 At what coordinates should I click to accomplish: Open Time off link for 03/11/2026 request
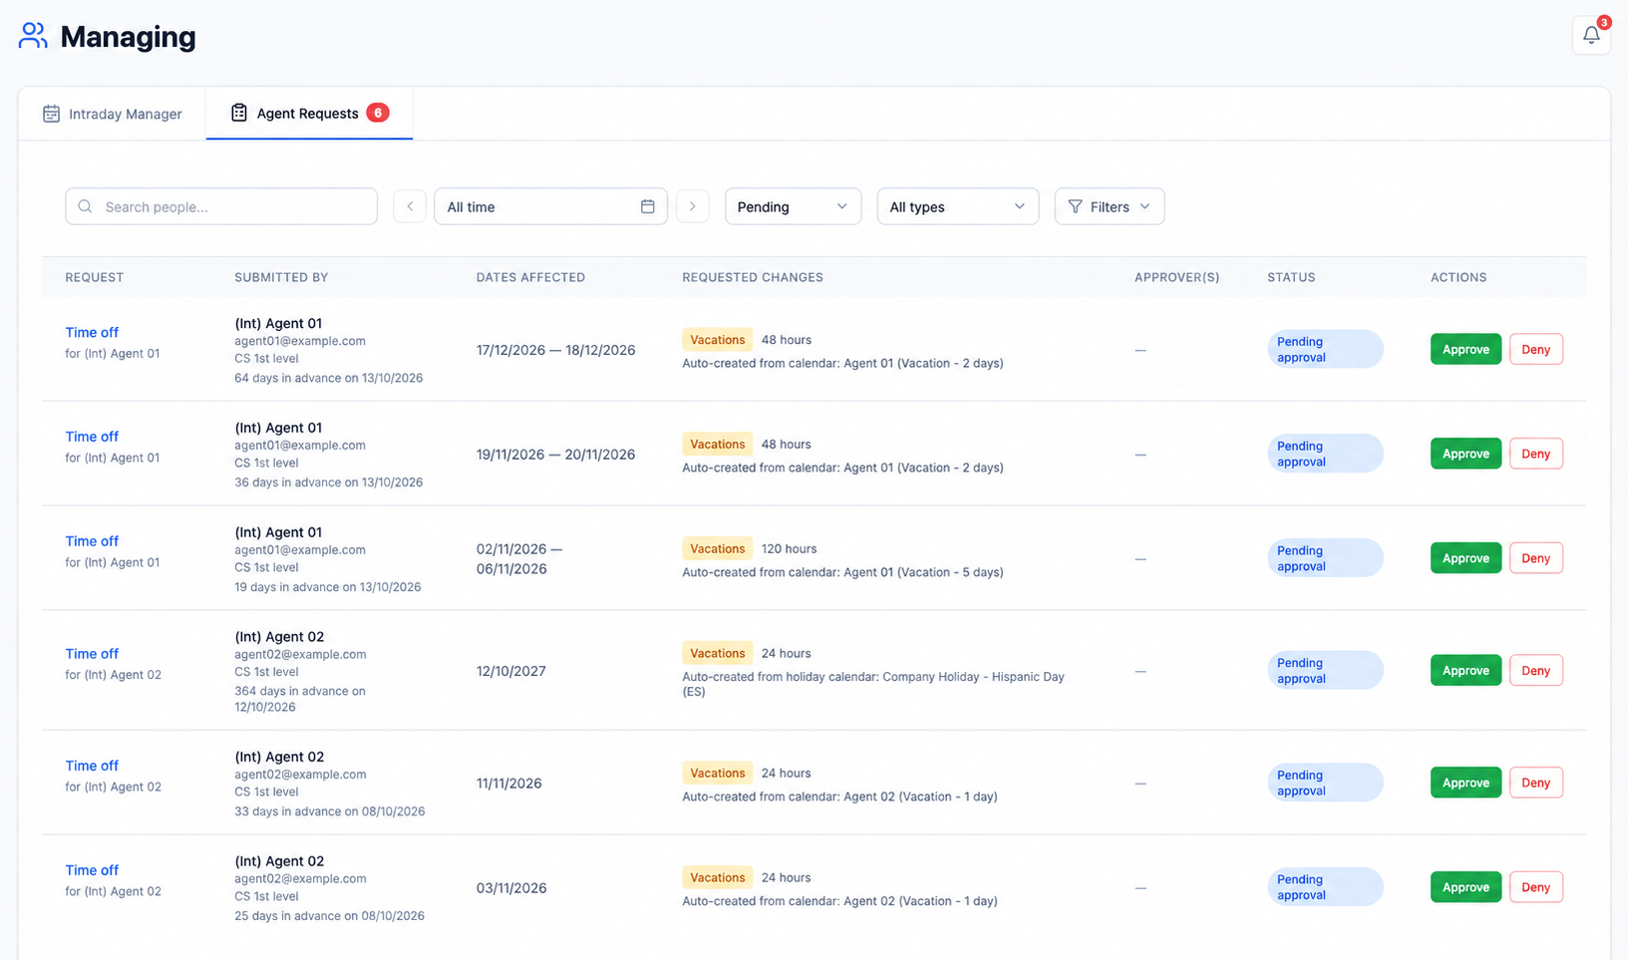92,870
